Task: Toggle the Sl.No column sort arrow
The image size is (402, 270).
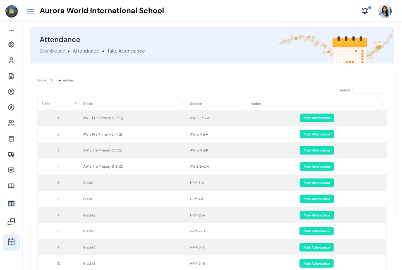Action: point(75,103)
